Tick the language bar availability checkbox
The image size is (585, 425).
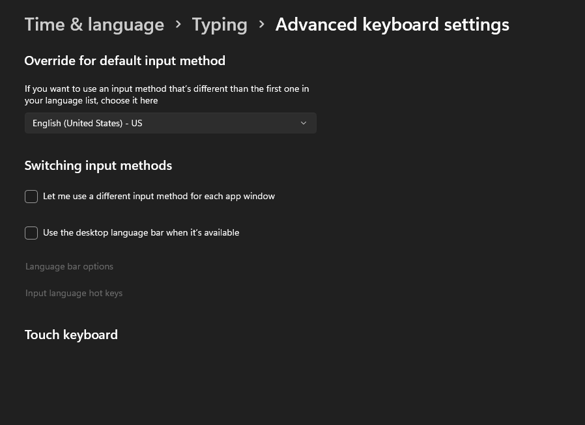click(x=31, y=232)
